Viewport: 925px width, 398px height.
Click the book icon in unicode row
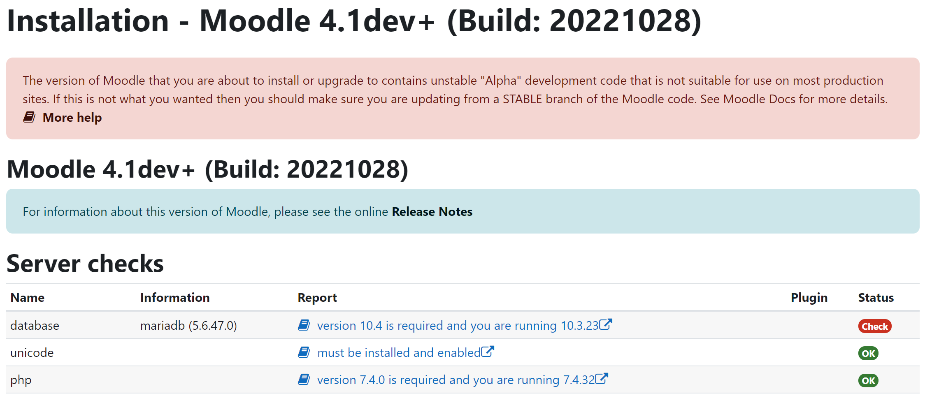304,352
